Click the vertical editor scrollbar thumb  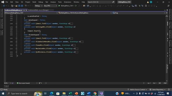(x=167, y=69)
